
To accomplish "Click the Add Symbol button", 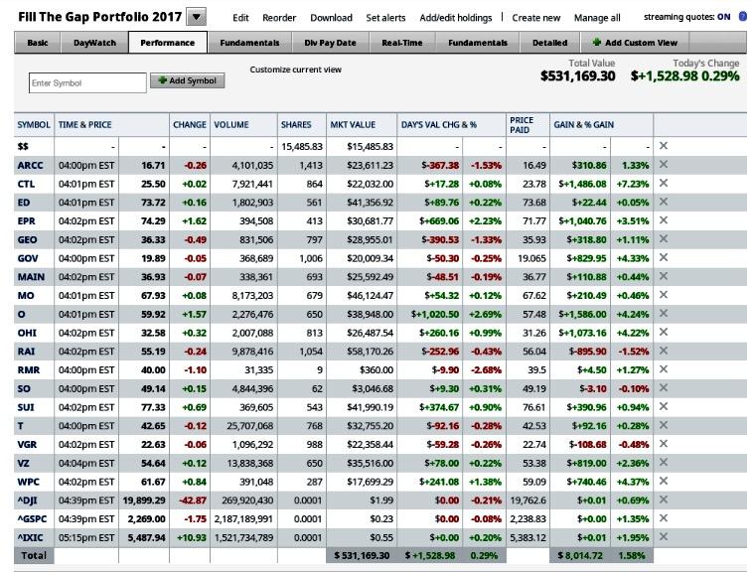I will point(188,80).
